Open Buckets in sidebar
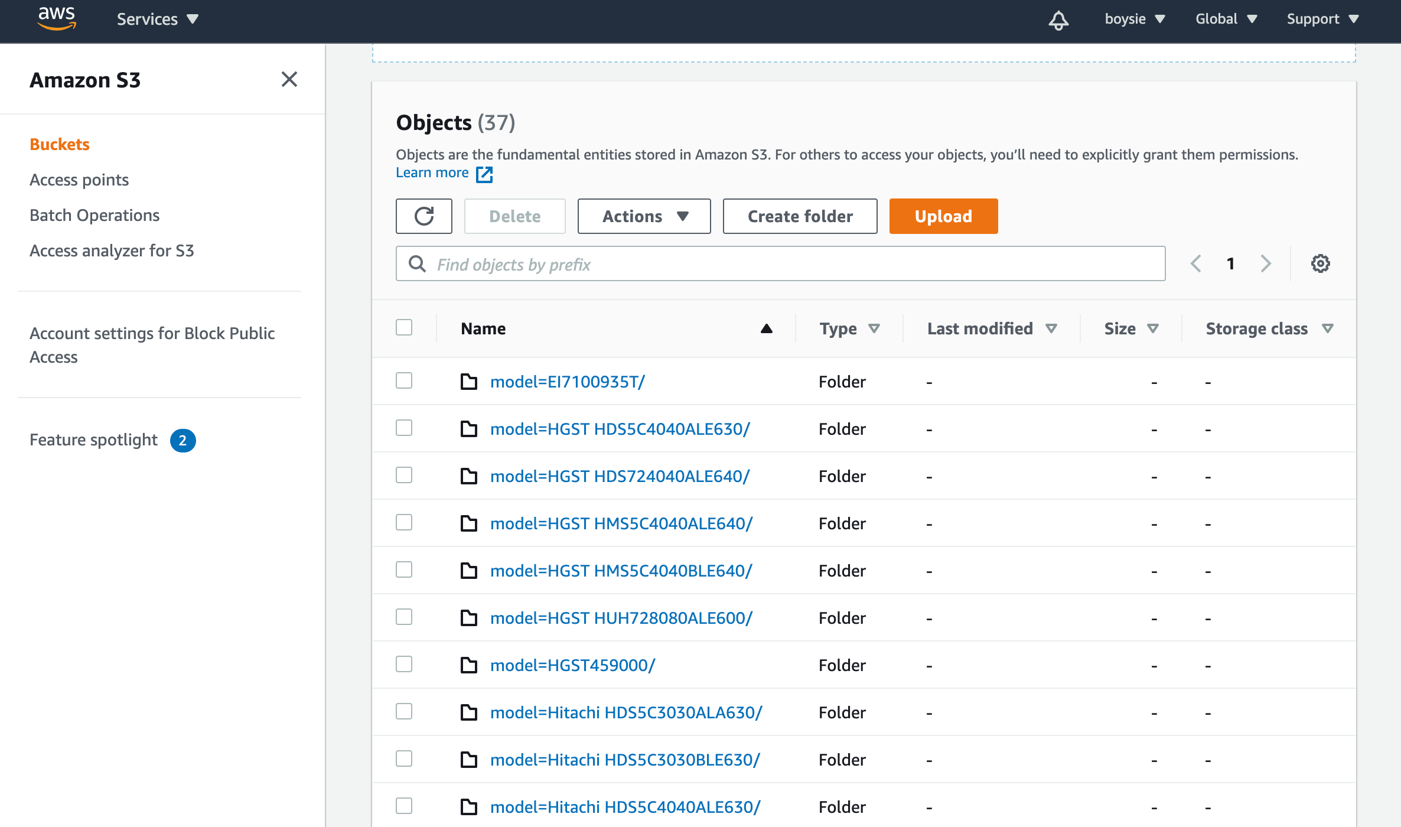1401x827 pixels. pyautogui.click(x=60, y=144)
